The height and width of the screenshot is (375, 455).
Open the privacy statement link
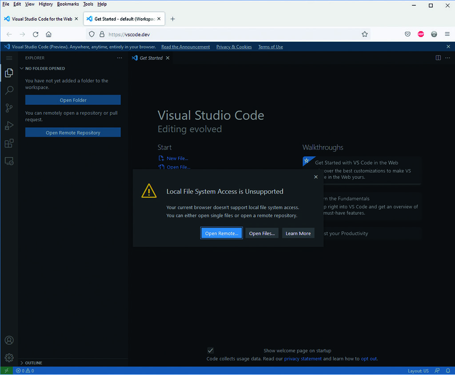(303, 359)
